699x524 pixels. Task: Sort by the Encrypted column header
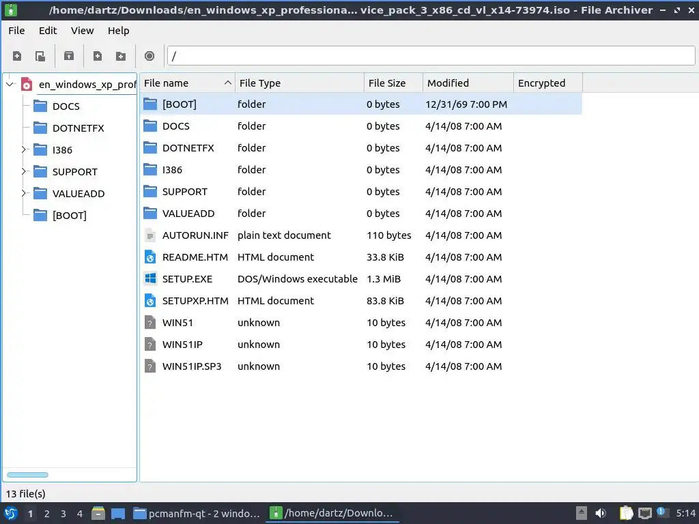click(x=548, y=83)
